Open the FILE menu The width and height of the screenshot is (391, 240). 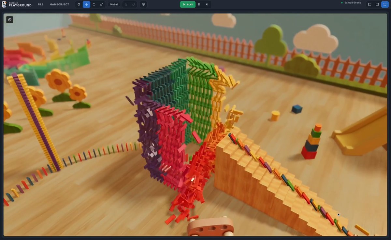pos(40,5)
